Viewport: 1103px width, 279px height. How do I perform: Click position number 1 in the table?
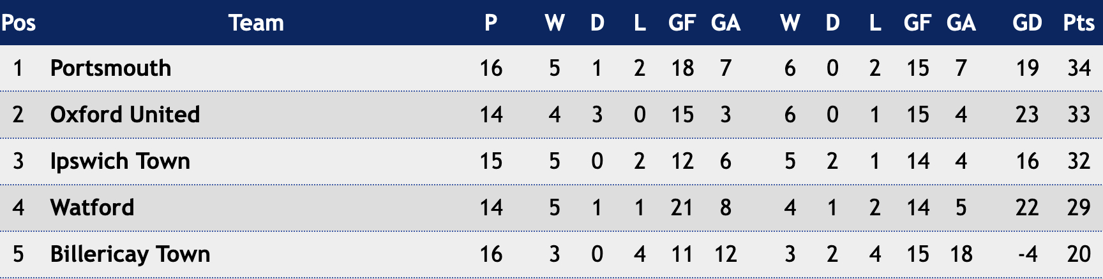pyautogui.click(x=18, y=68)
